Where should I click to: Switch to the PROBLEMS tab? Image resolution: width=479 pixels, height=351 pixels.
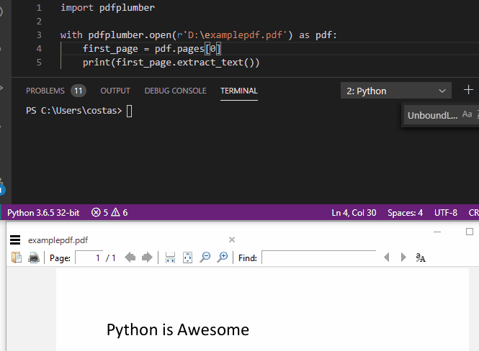point(45,91)
